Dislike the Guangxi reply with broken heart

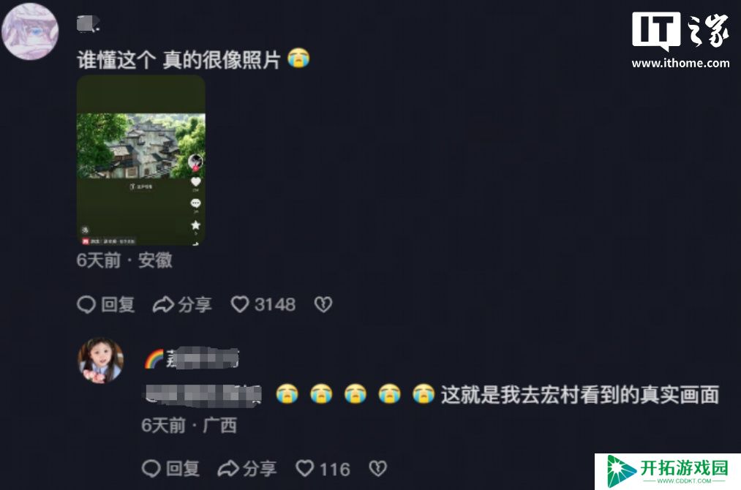(377, 469)
